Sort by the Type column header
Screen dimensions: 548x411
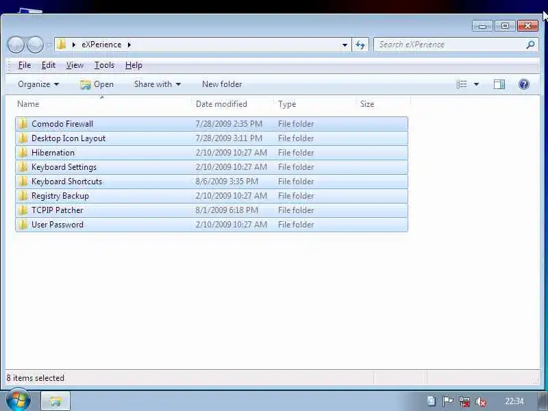coord(287,104)
